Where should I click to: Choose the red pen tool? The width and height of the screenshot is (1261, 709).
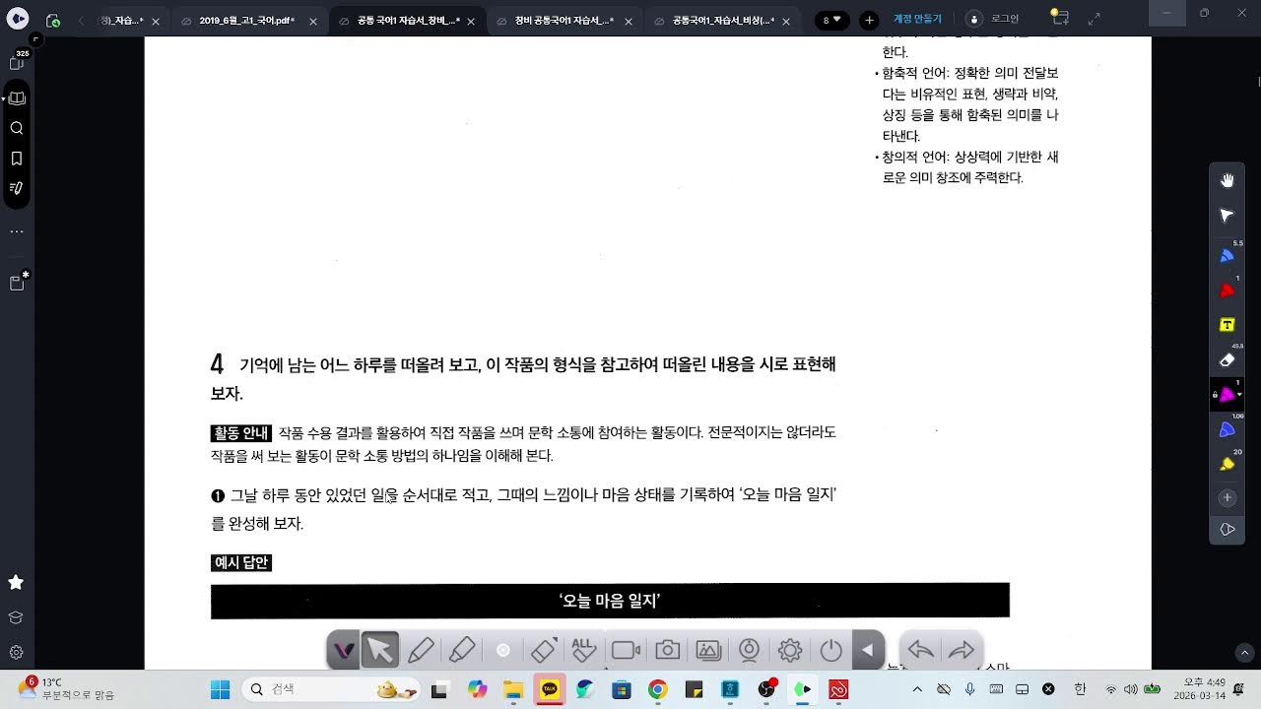[1227, 290]
